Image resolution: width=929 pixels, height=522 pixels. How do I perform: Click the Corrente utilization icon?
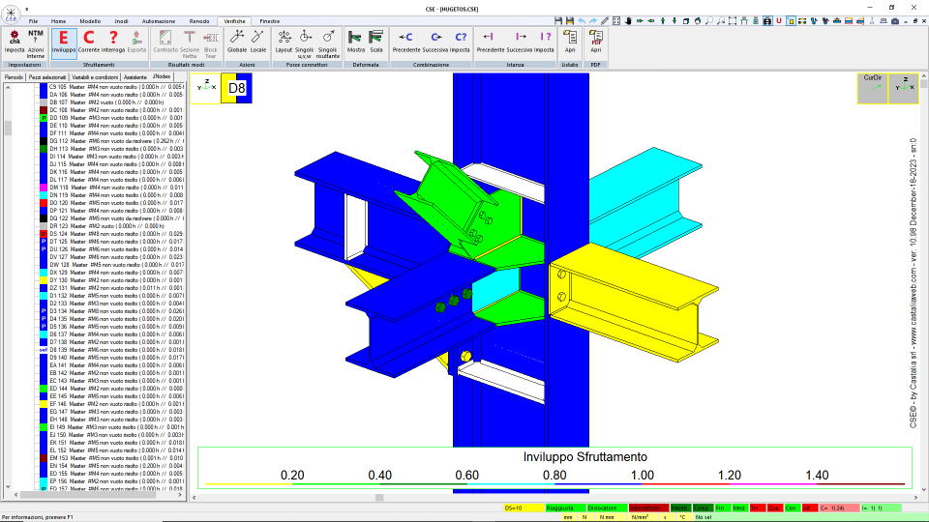pos(89,43)
